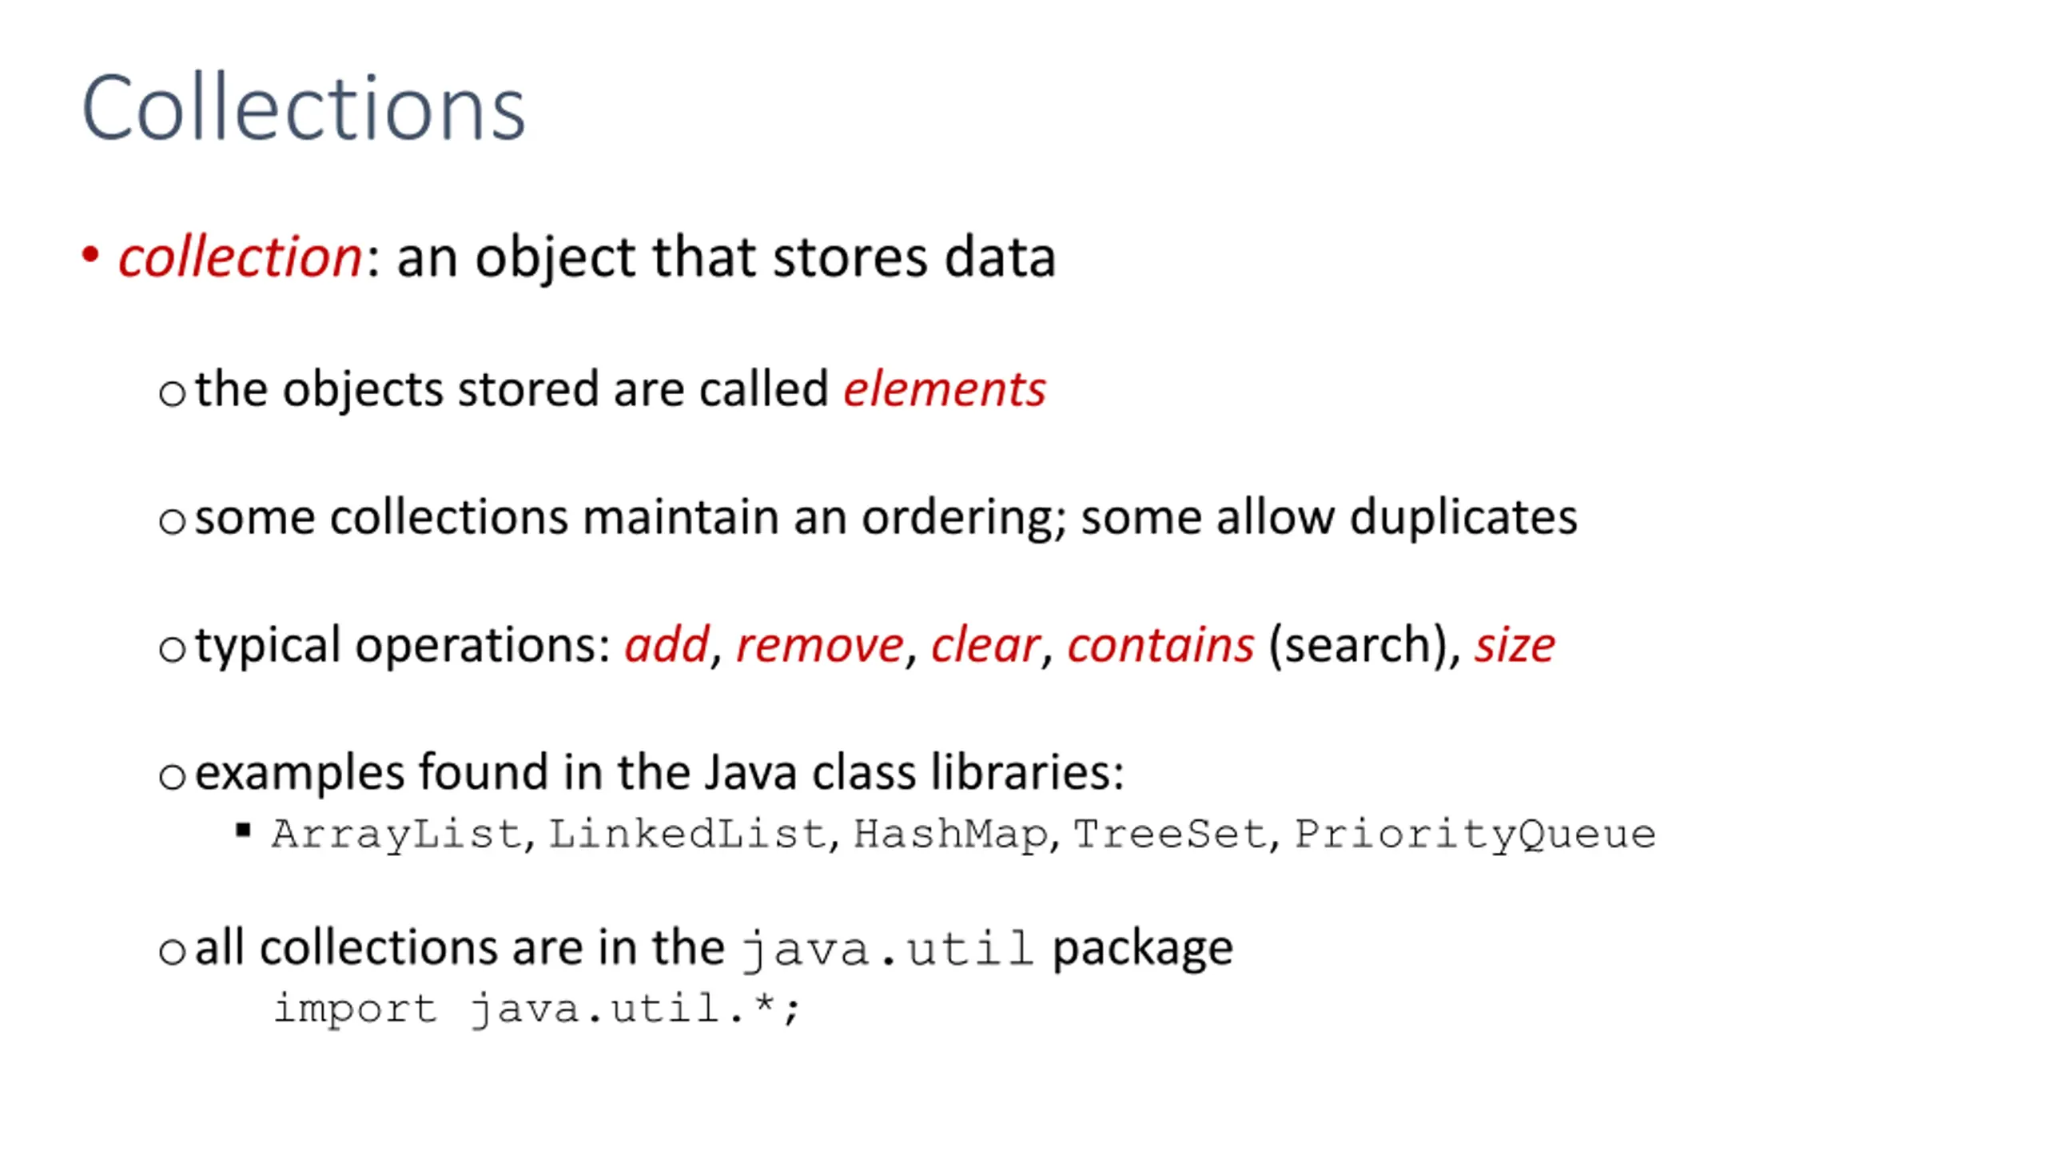This screenshot has width=2046, height=1151.
Task: Click the Collections slide title
Action: coord(303,108)
